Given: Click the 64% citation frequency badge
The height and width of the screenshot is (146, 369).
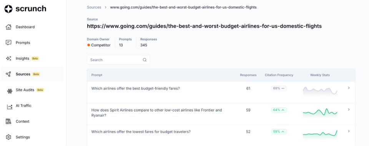Looking at the screenshot, I should pyautogui.click(x=279, y=110).
